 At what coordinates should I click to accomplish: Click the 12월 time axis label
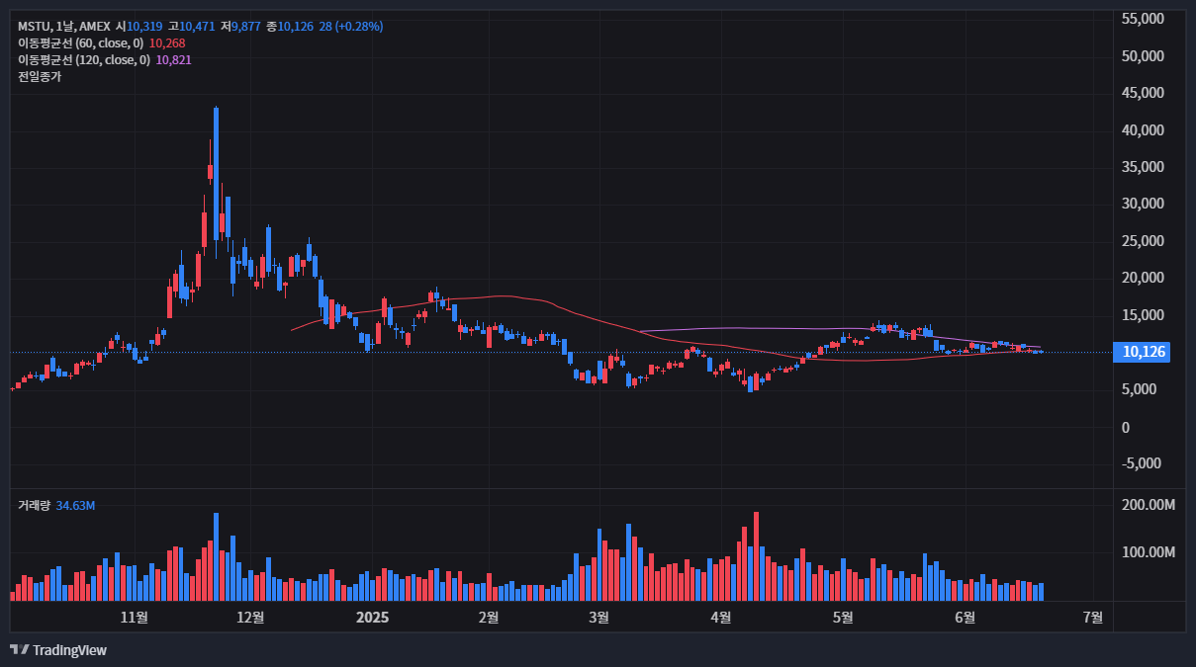251,618
